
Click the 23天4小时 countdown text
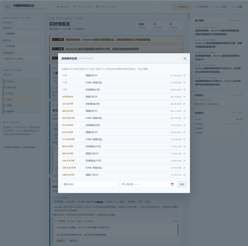tap(68, 104)
